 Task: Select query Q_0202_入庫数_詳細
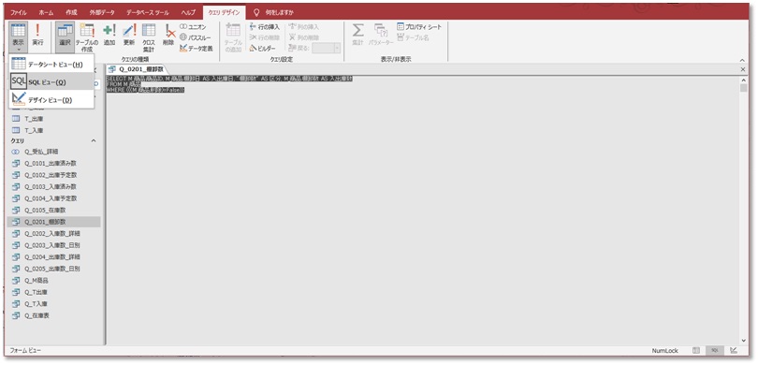click(x=54, y=233)
